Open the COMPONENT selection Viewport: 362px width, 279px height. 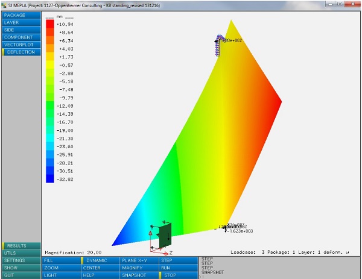pos(21,37)
